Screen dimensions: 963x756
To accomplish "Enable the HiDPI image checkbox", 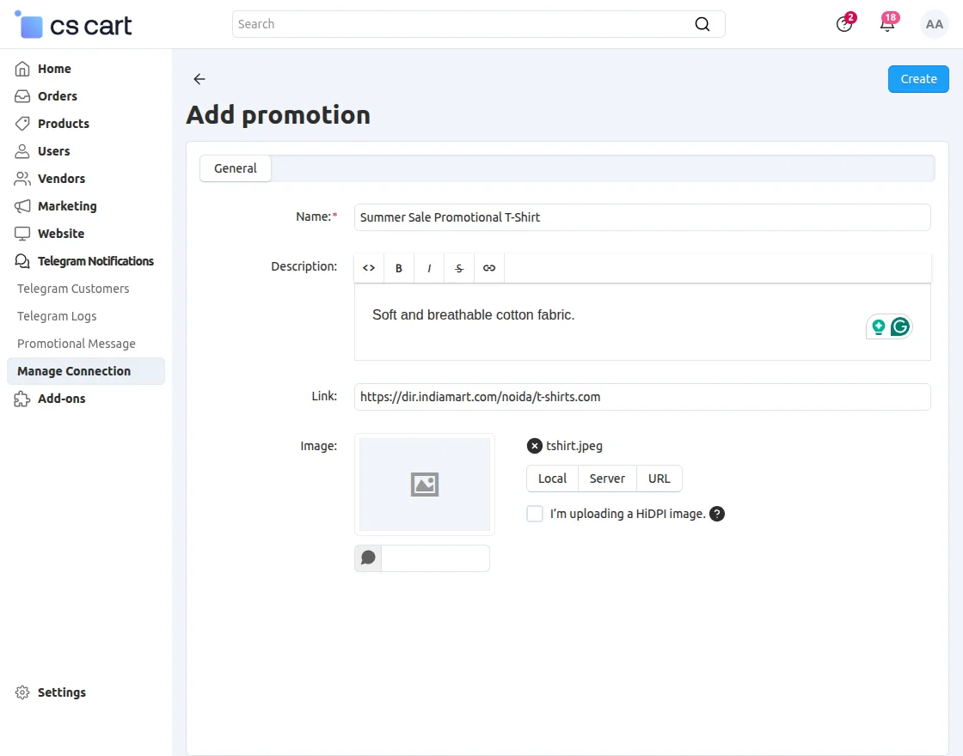I will pyautogui.click(x=535, y=514).
